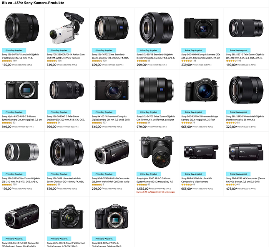Open the Sony SEL-28F20 Weitwinkel Objektiv title
Image resolution: width=269 pixels, height=247 pixels.
pos(245,118)
